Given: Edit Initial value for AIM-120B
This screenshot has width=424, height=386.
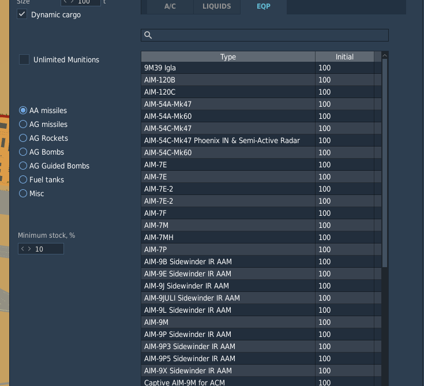Looking at the screenshot, I should point(345,80).
